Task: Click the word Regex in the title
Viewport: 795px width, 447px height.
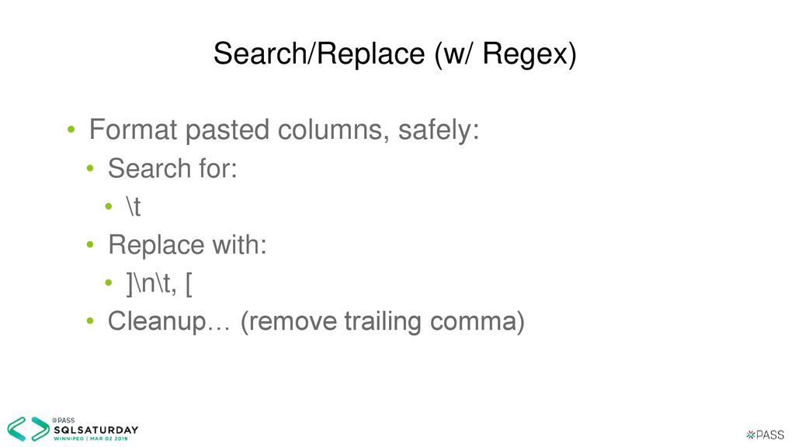Action: pos(526,54)
